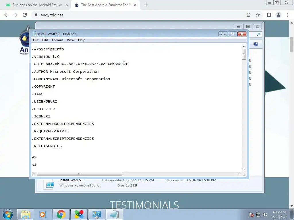Click the volume speaker tray icon

(265, 215)
